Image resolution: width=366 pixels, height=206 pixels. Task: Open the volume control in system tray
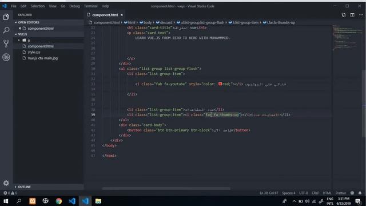click(307, 201)
